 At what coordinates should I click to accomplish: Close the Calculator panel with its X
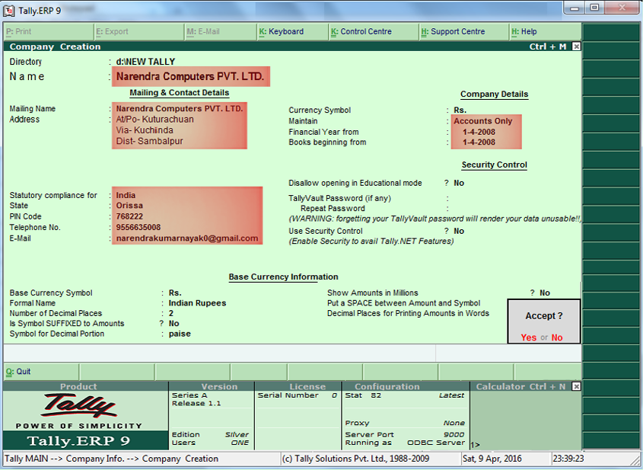point(576,386)
